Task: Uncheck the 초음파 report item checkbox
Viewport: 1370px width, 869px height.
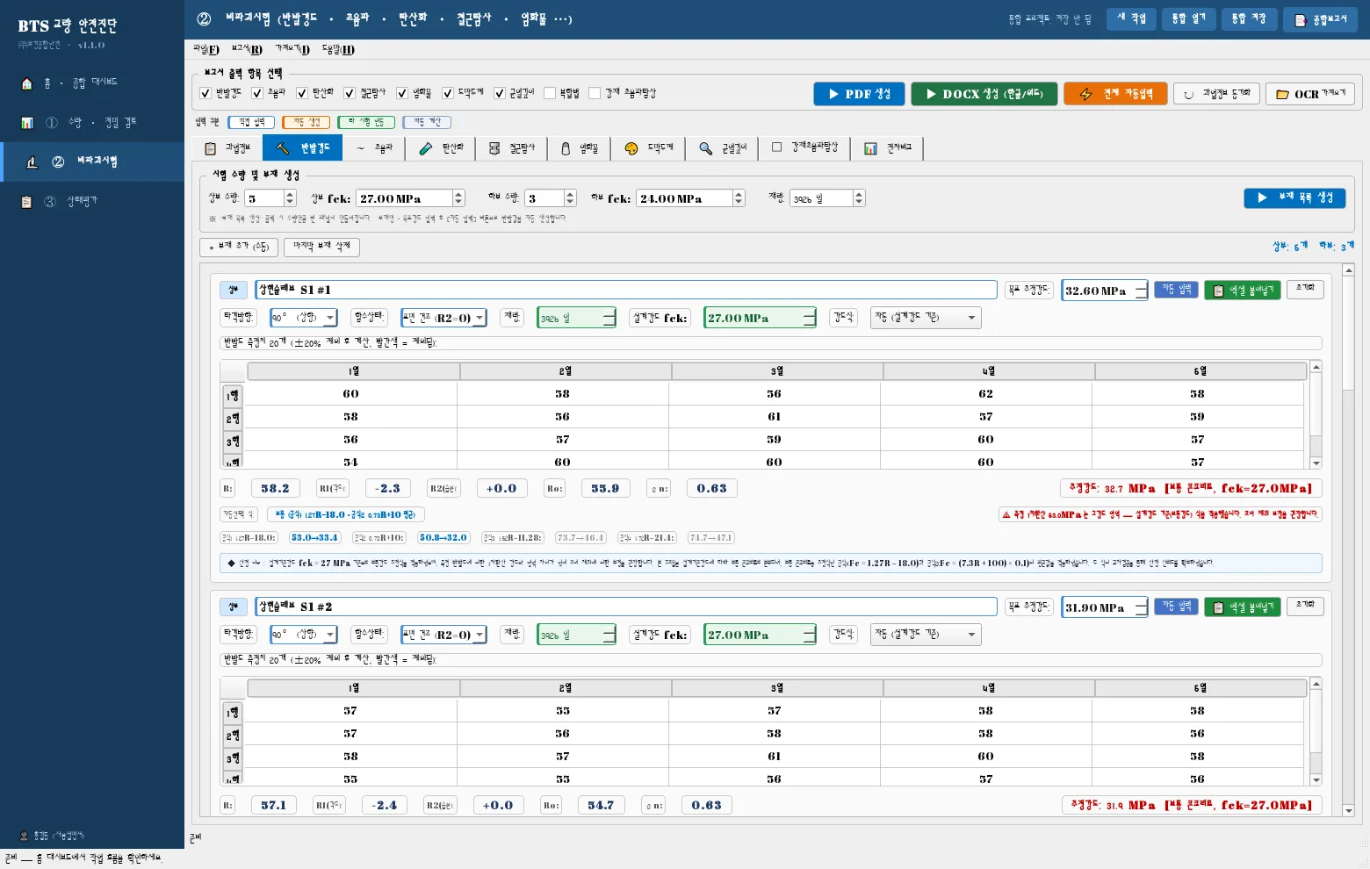Action: pyautogui.click(x=257, y=93)
